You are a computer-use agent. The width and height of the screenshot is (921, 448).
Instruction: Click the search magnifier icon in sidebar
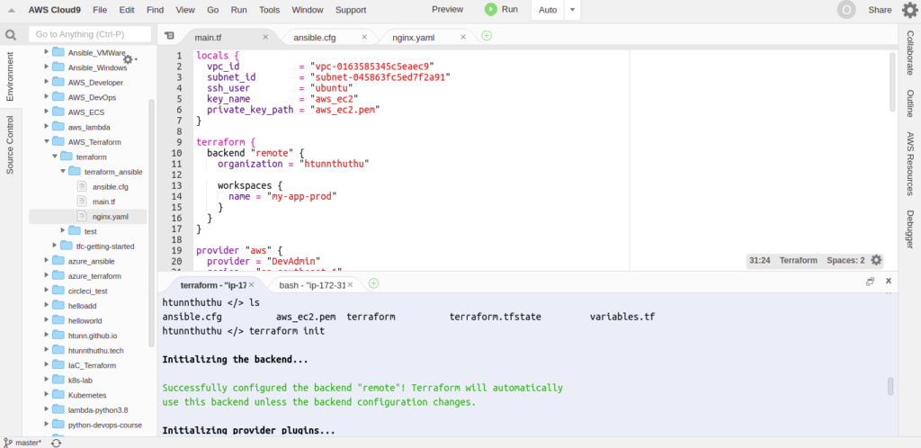[11, 35]
